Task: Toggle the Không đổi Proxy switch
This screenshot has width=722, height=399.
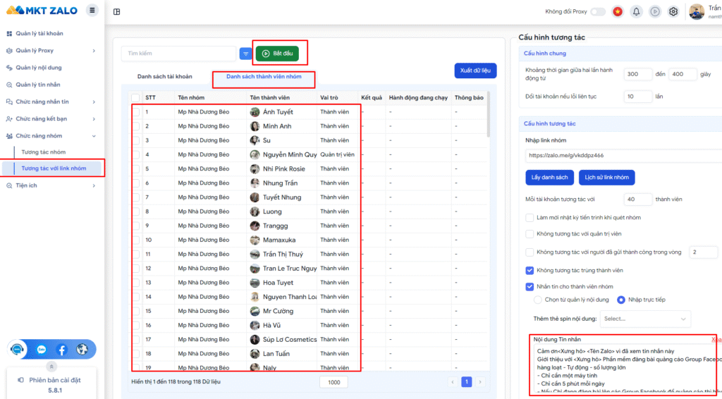Action: pos(597,11)
